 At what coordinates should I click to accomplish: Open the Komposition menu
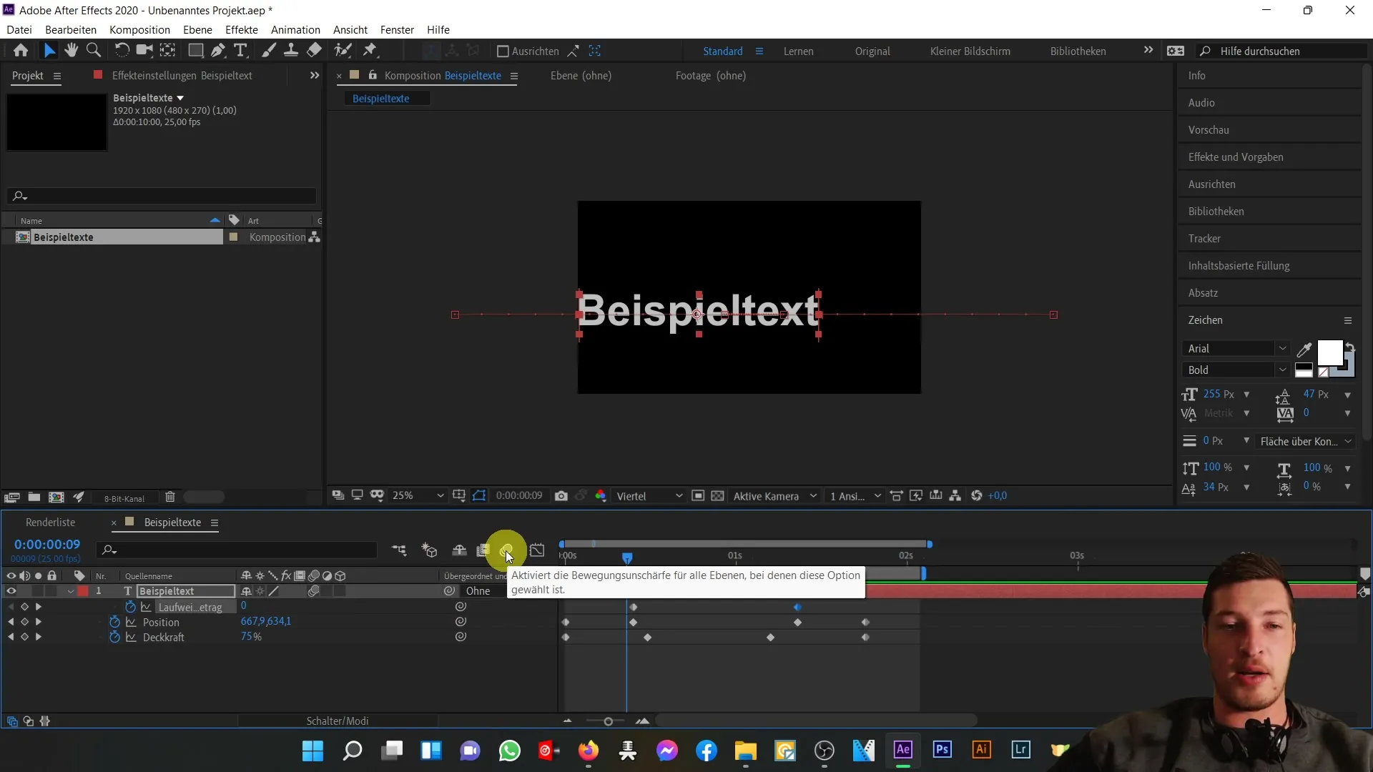(x=139, y=29)
